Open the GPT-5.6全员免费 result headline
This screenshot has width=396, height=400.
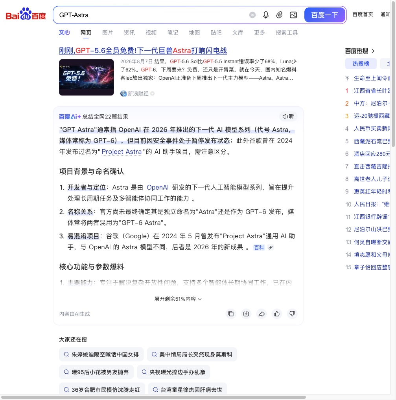click(x=143, y=51)
